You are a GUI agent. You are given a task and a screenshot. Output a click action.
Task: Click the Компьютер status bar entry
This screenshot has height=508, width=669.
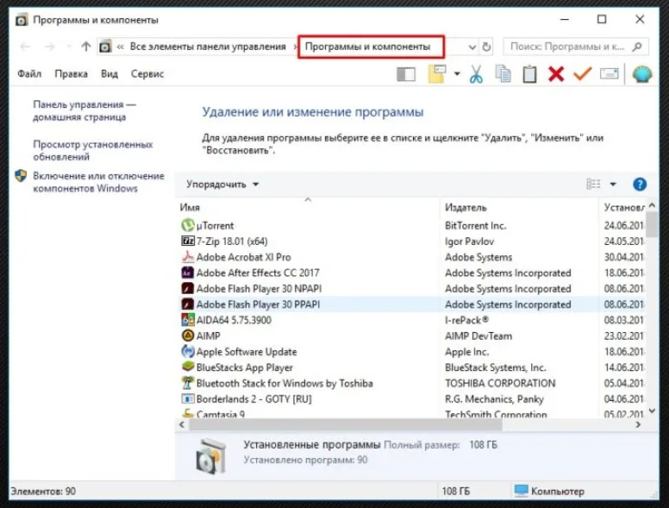pos(549,491)
